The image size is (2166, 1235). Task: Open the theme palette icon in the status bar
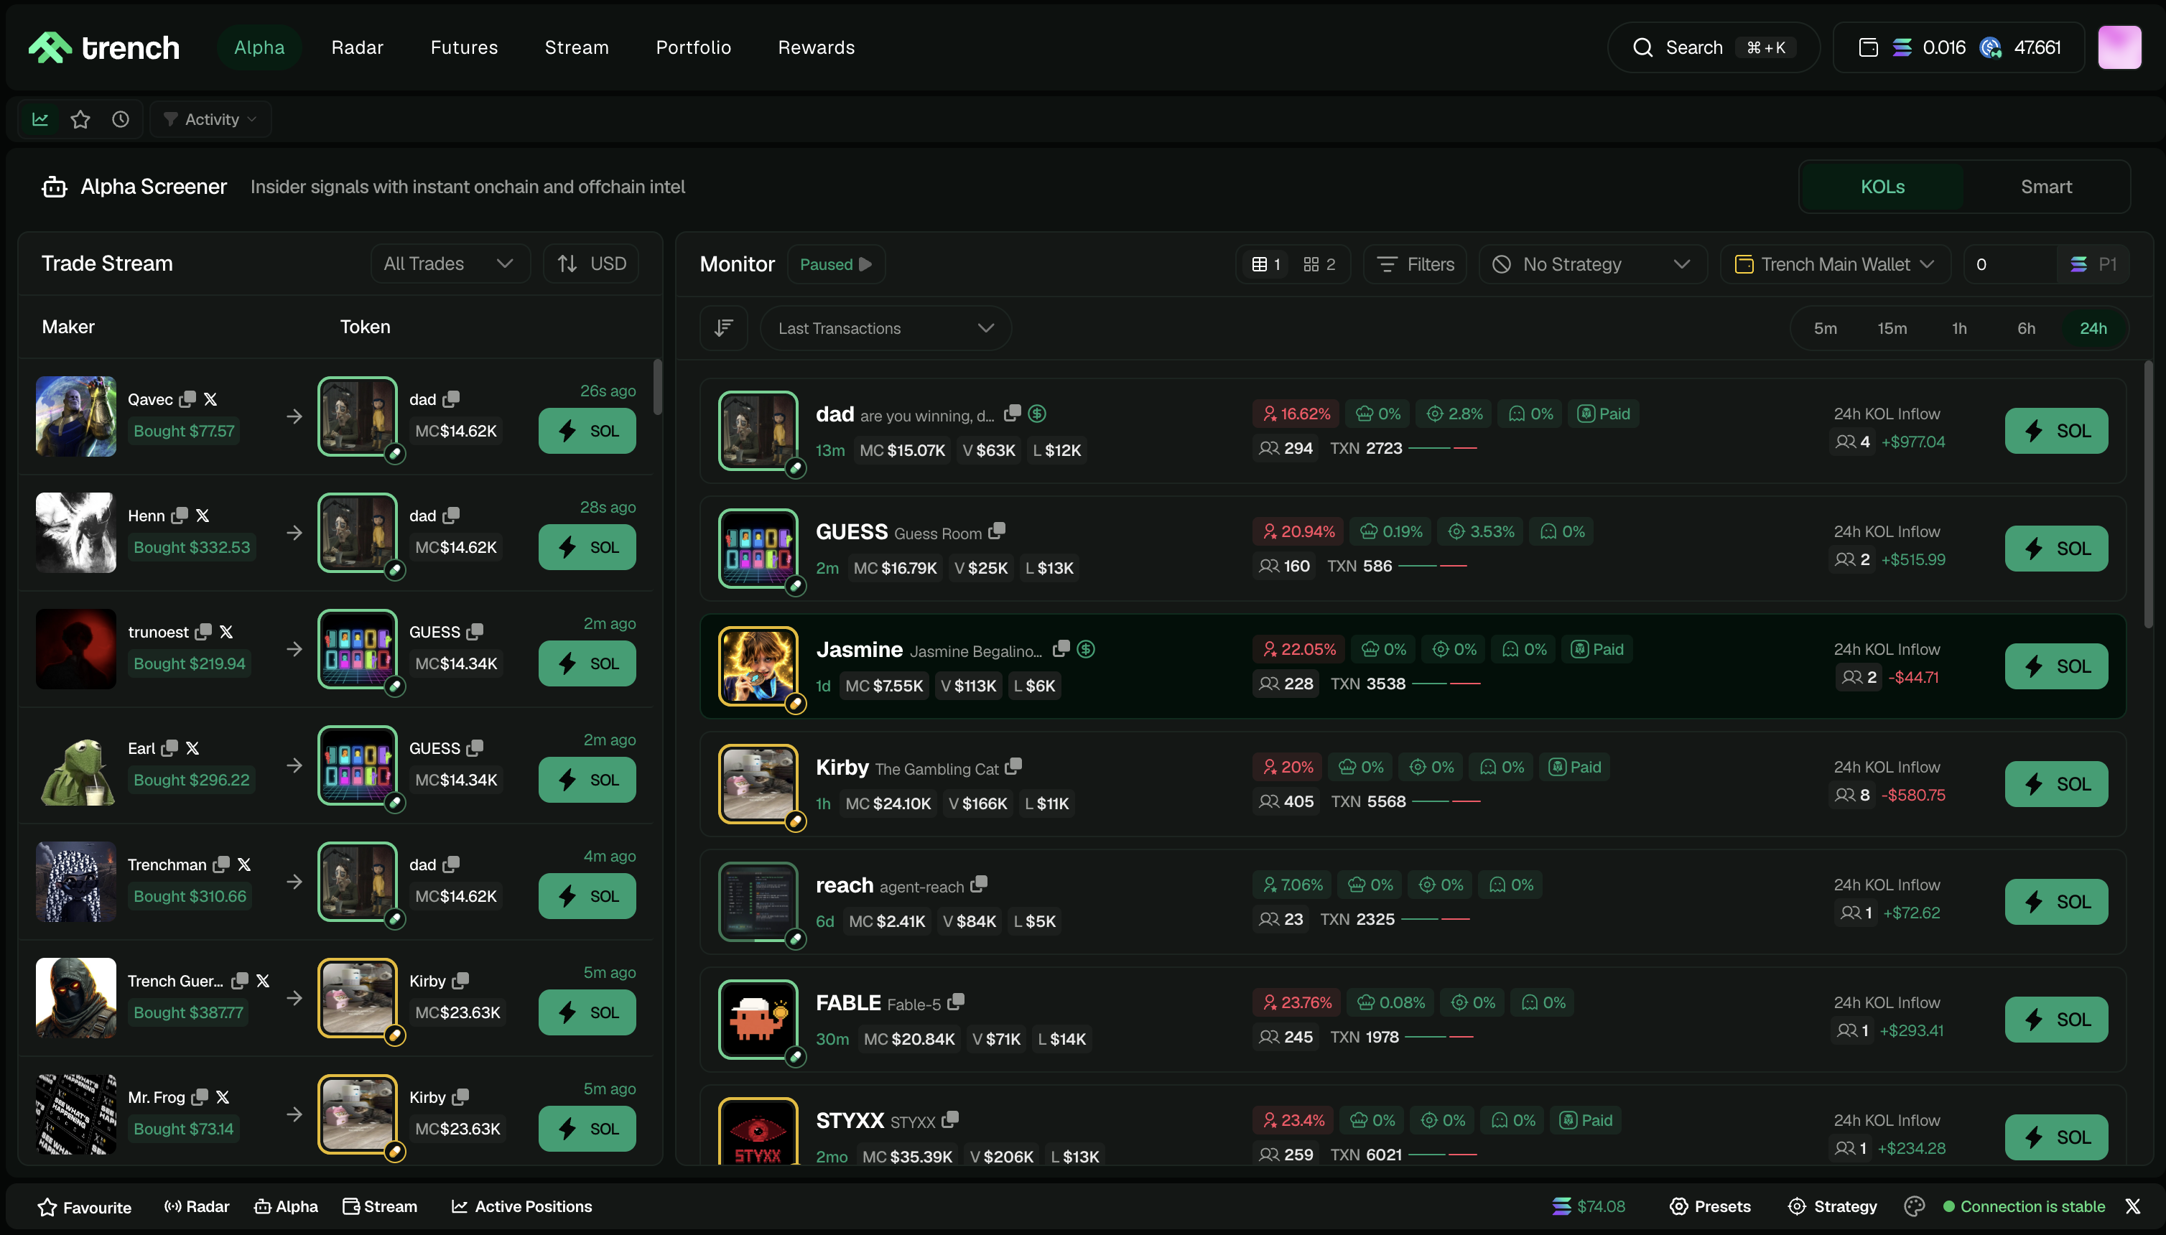(x=1914, y=1206)
